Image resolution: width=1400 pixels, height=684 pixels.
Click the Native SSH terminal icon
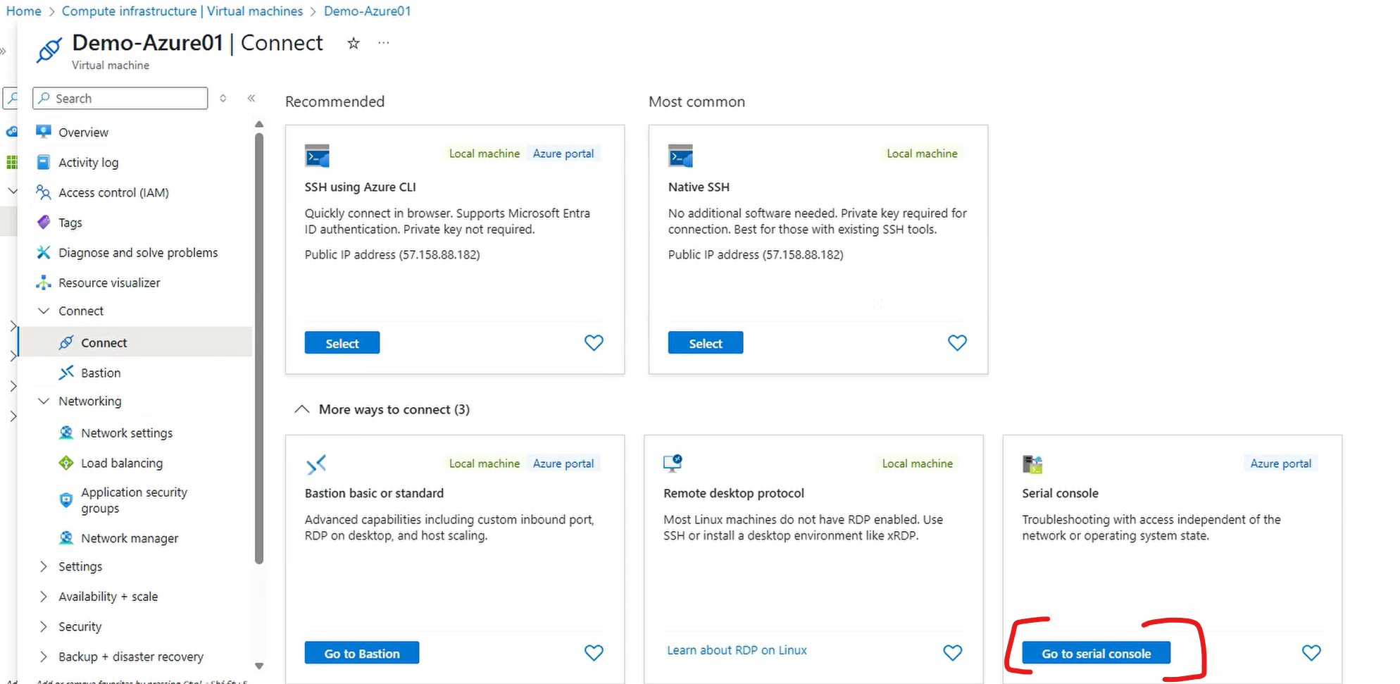point(680,156)
